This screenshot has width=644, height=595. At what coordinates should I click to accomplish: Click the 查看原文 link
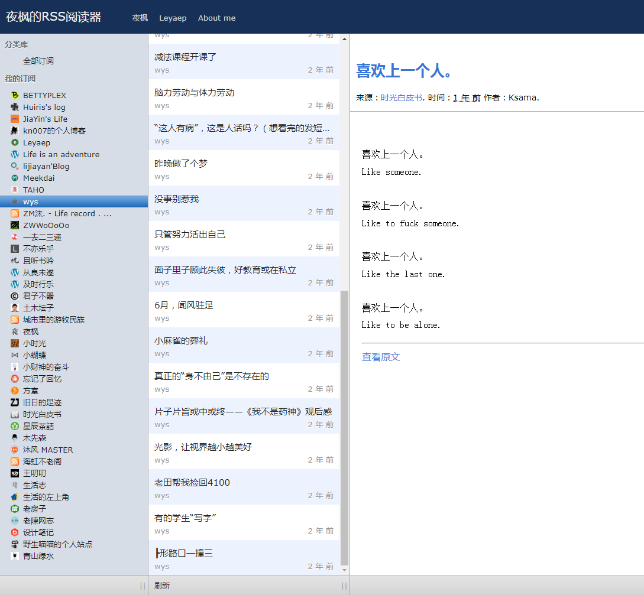pyautogui.click(x=381, y=357)
